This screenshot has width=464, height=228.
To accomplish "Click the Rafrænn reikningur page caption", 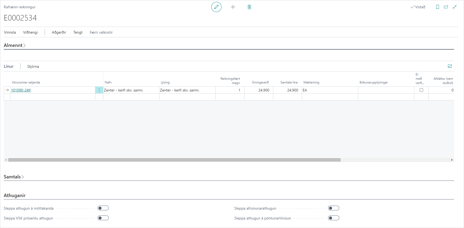I will coord(20,7).
